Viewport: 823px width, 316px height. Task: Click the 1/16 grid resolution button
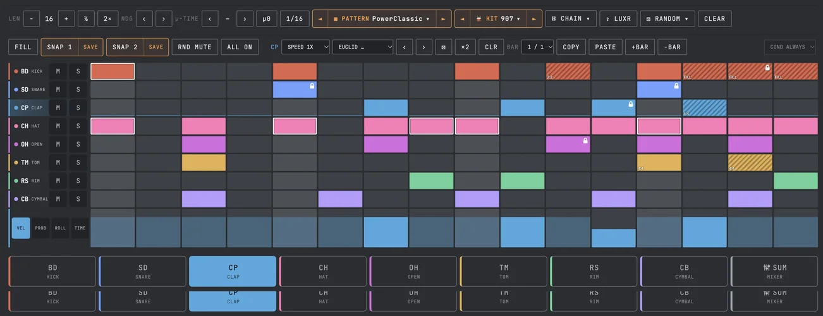pyautogui.click(x=295, y=18)
